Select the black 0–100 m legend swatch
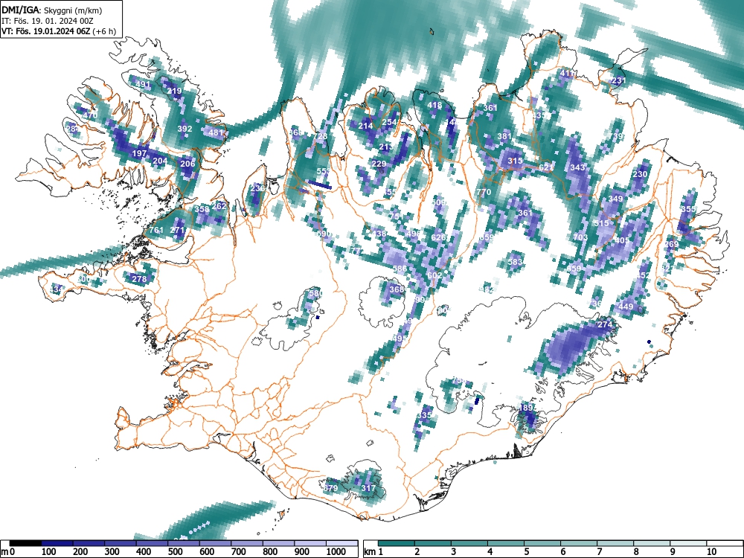The width and height of the screenshot is (744, 558). [x=25, y=543]
